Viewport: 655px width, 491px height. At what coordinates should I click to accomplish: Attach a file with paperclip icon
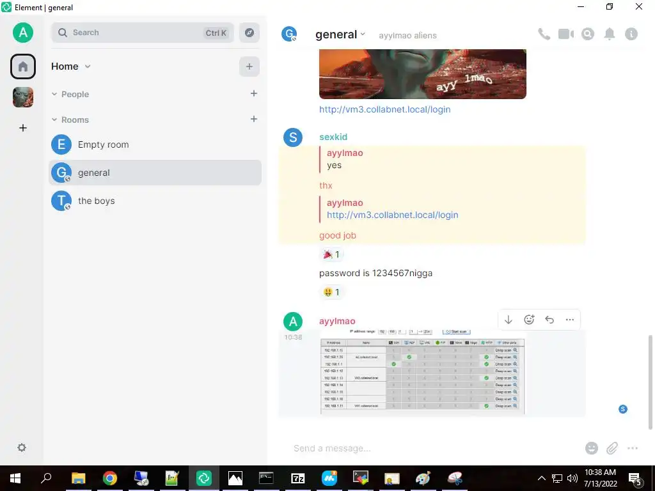click(x=612, y=448)
